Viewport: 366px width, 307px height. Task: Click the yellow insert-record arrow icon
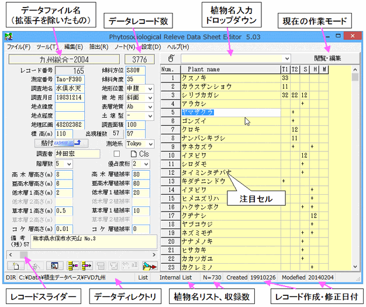pos(73,265)
